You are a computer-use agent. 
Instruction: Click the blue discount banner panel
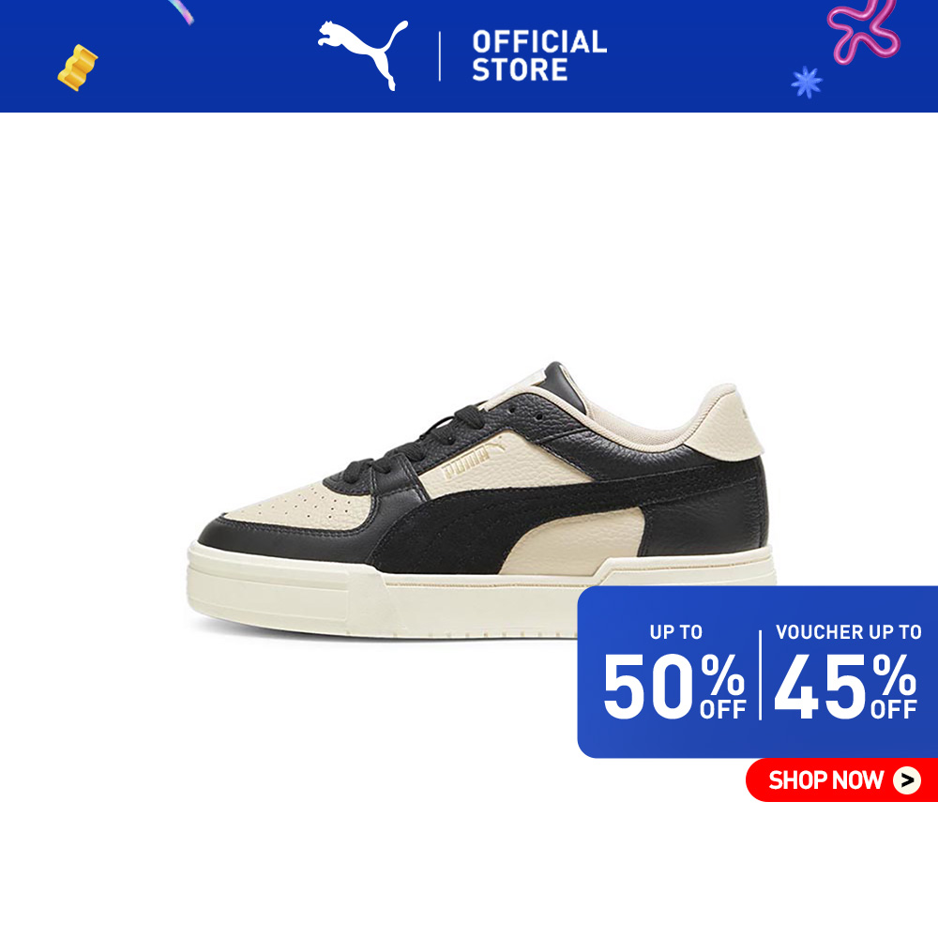tap(757, 672)
